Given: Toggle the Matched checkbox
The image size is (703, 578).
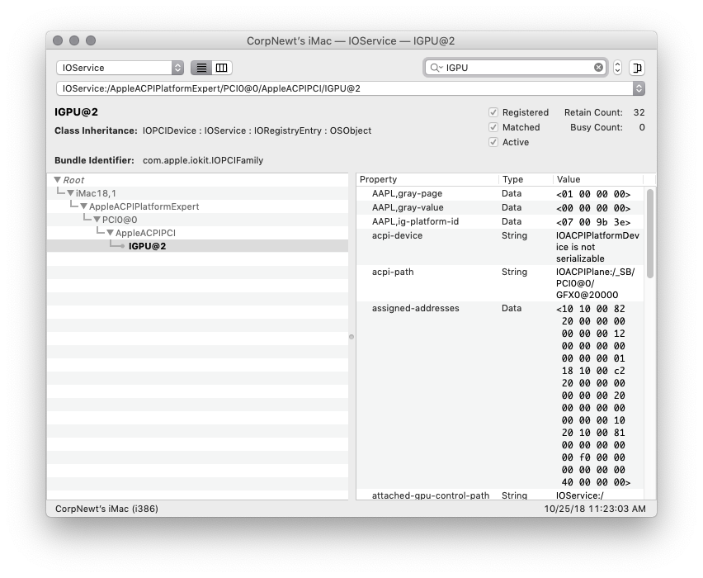Looking at the screenshot, I should (493, 127).
